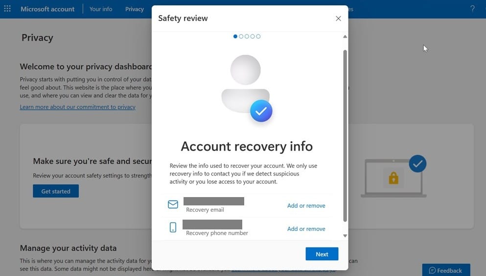The width and height of the screenshot is (486, 276).
Task: Click the help question mark icon
Action: (x=472, y=9)
